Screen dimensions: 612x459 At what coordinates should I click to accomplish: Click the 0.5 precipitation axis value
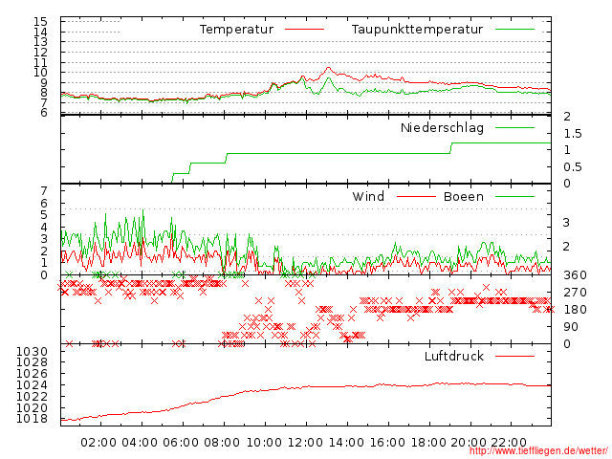click(573, 167)
